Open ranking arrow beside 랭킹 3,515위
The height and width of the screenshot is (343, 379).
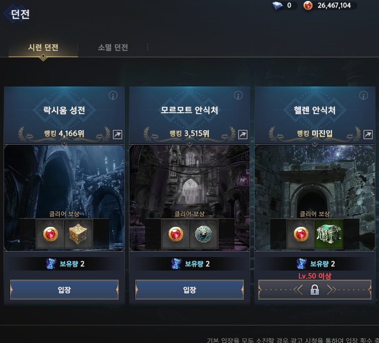pyautogui.click(x=243, y=135)
